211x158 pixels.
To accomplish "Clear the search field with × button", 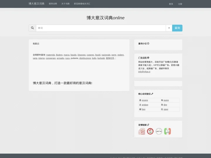I will point(169,28).
